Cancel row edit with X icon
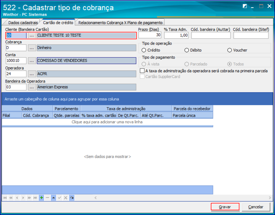The width and height of the screenshot is (275, 215). (x=65, y=198)
